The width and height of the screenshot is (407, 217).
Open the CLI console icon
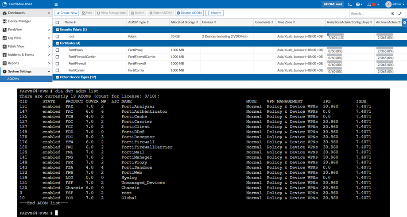point(349,4)
